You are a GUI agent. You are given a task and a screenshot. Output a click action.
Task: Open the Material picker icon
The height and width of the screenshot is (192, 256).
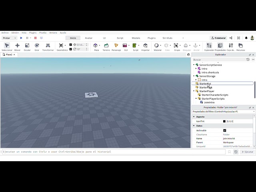[156, 46]
